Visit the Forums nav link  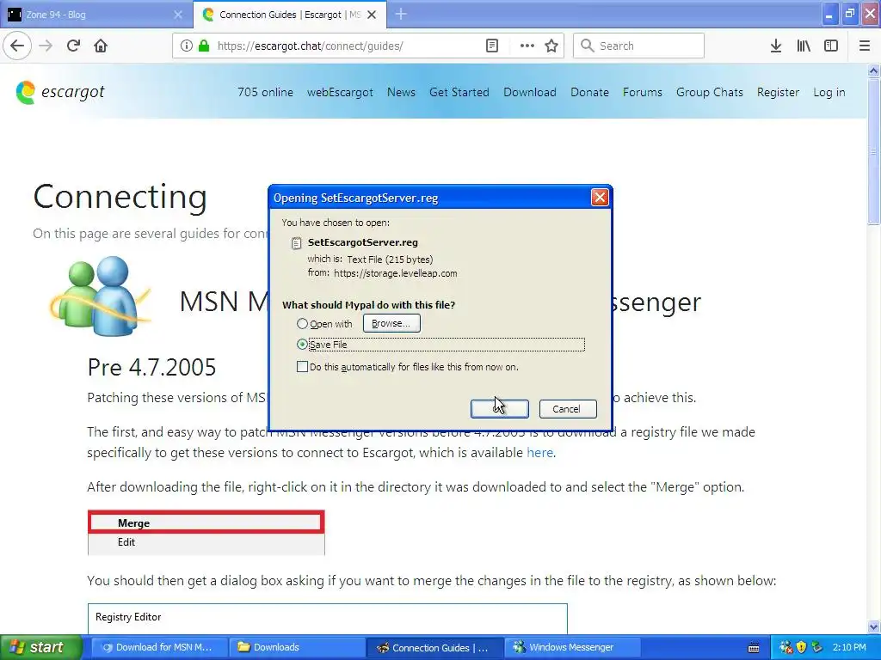coord(642,92)
